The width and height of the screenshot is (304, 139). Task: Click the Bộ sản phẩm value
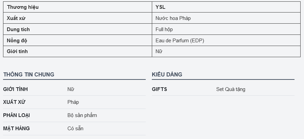coord(82,115)
